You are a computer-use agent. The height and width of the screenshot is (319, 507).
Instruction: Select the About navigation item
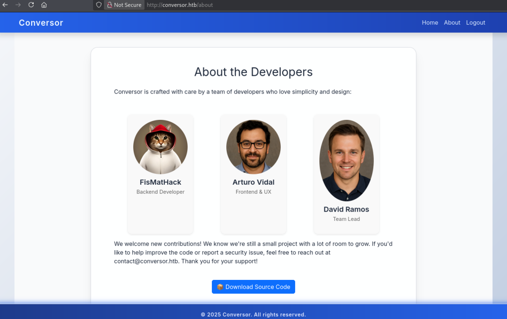click(x=452, y=23)
